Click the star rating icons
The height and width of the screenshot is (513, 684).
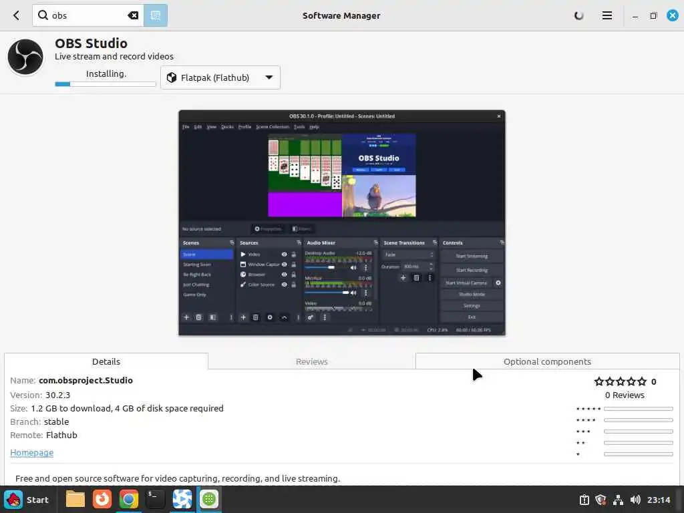tap(621, 381)
